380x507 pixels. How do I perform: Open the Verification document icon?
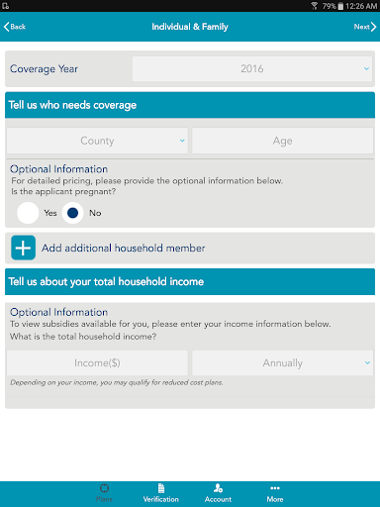click(161, 488)
